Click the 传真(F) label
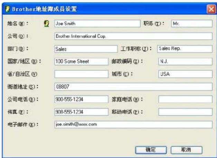Screen dimensions: 217x158 click(x=18, y=112)
